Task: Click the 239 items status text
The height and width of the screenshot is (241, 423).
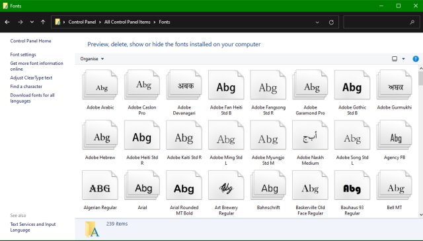Action: tap(117, 224)
